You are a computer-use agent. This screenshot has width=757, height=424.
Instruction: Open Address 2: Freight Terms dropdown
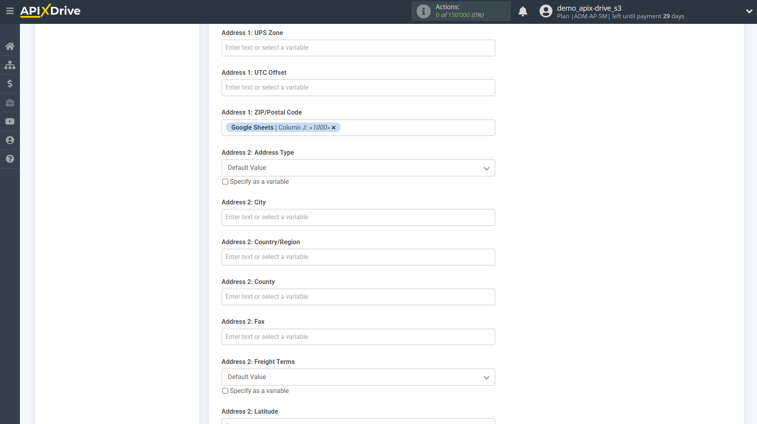(x=358, y=377)
